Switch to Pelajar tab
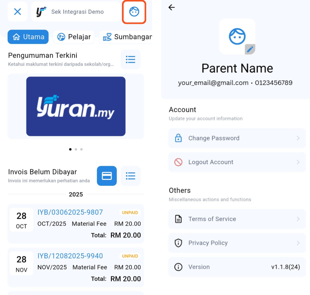The height and width of the screenshot is (295, 310). (x=74, y=37)
